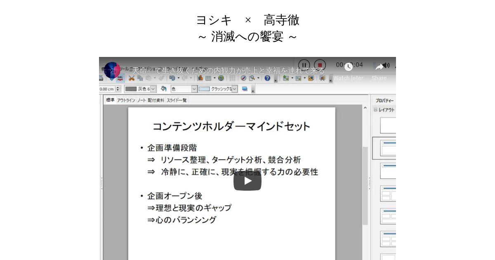Click the Cut scissors icon
Viewport: 495px width, 260px height.
click(132, 78)
